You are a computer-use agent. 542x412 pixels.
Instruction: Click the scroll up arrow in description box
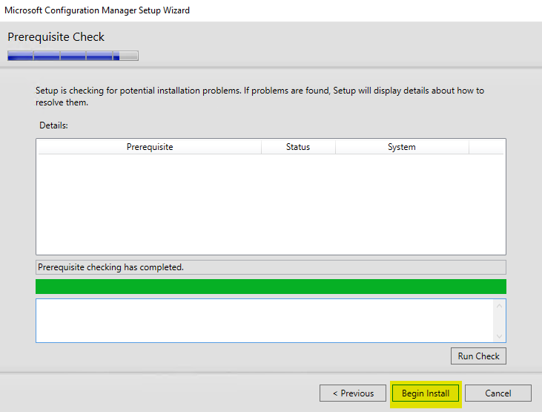point(499,306)
